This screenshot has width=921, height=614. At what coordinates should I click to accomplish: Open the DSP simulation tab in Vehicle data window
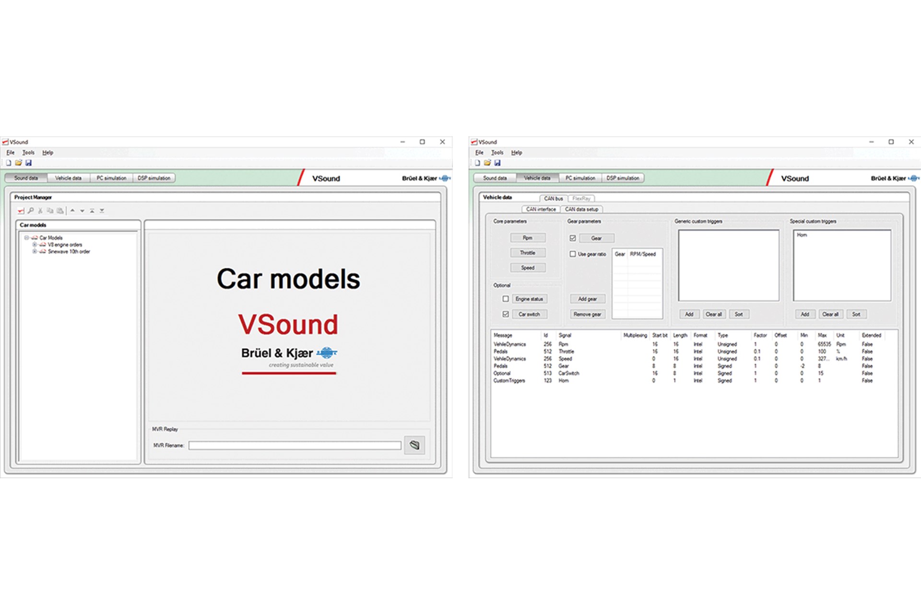[x=622, y=178]
